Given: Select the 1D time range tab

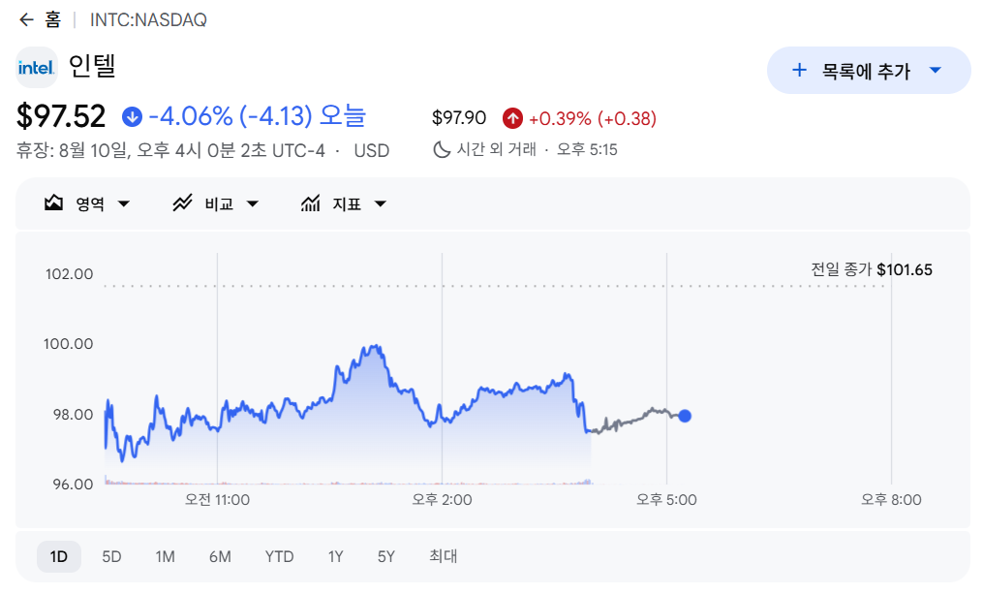Looking at the screenshot, I should 59,556.
